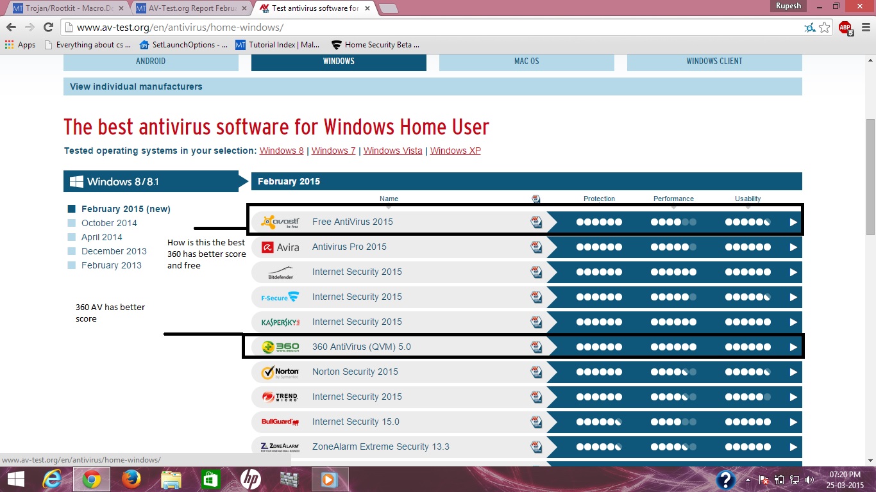Image resolution: width=876 pixels, height=492 pixels.
Task: Switch to the Trojan/Rootkit browser tab
Action: tap(67, 9)
